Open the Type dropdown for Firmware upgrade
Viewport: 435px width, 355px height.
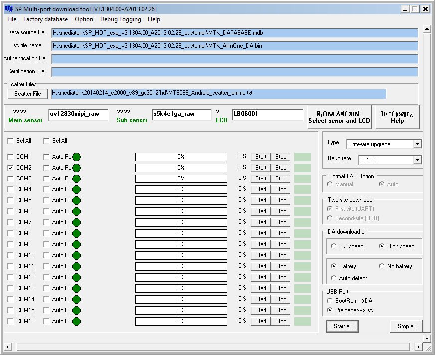(x=417, y=144)
